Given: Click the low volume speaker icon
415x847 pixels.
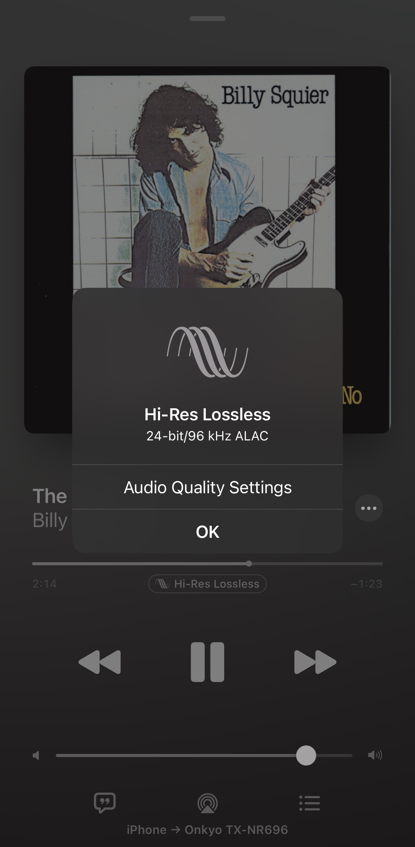Looking at the screenshot, I should pos(36,755).
